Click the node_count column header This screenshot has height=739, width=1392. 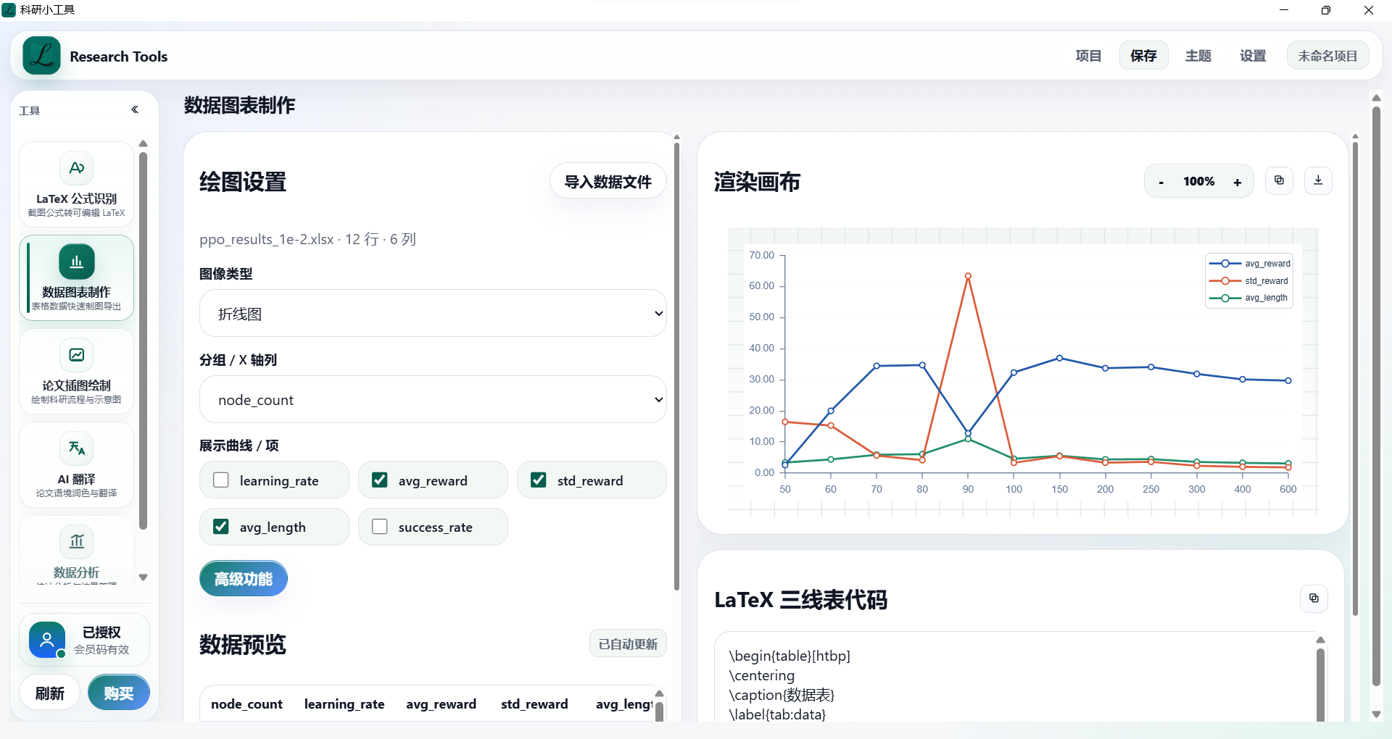click(246, 704)
